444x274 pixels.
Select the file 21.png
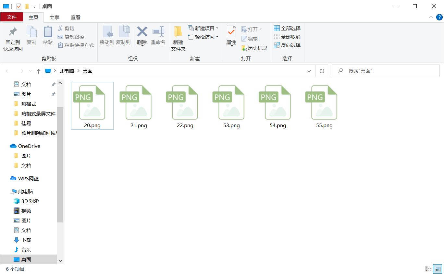[x=139, y=106]
